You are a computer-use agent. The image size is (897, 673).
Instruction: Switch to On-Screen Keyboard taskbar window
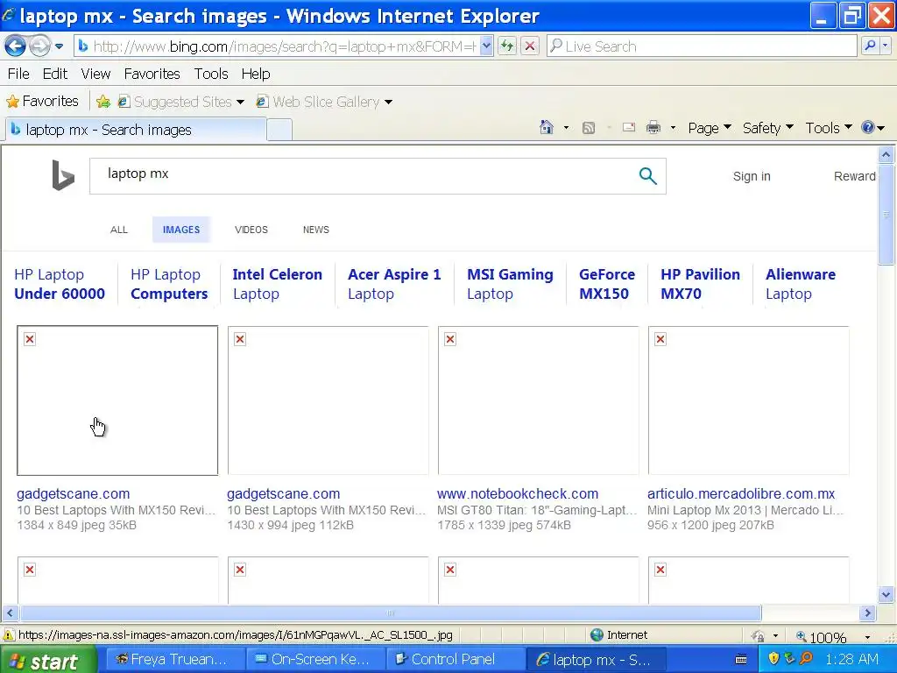[x=315, y=659]
